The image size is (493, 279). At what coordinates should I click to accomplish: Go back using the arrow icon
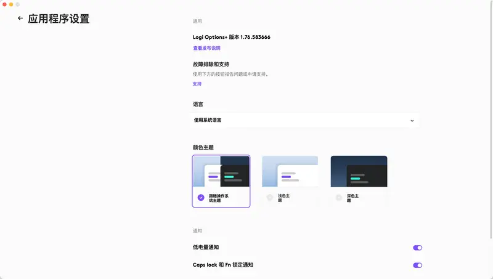tap(20, 18)
